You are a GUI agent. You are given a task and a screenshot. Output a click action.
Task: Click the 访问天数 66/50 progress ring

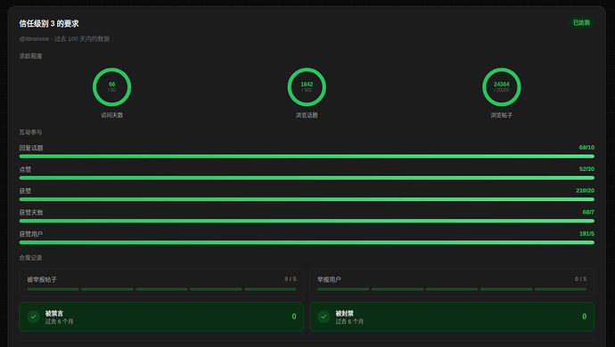coord(111,87)
